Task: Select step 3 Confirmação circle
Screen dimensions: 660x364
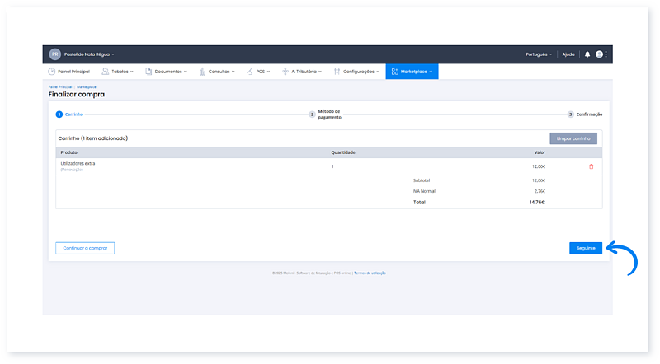Action: click(571, 114)
